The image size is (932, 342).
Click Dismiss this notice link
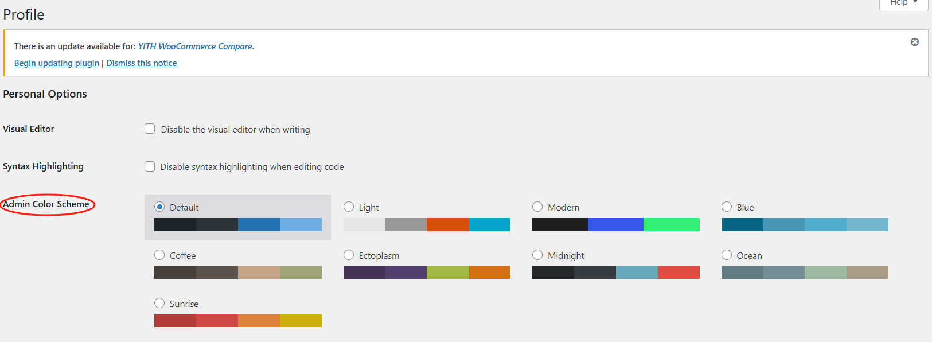[142, 63]
